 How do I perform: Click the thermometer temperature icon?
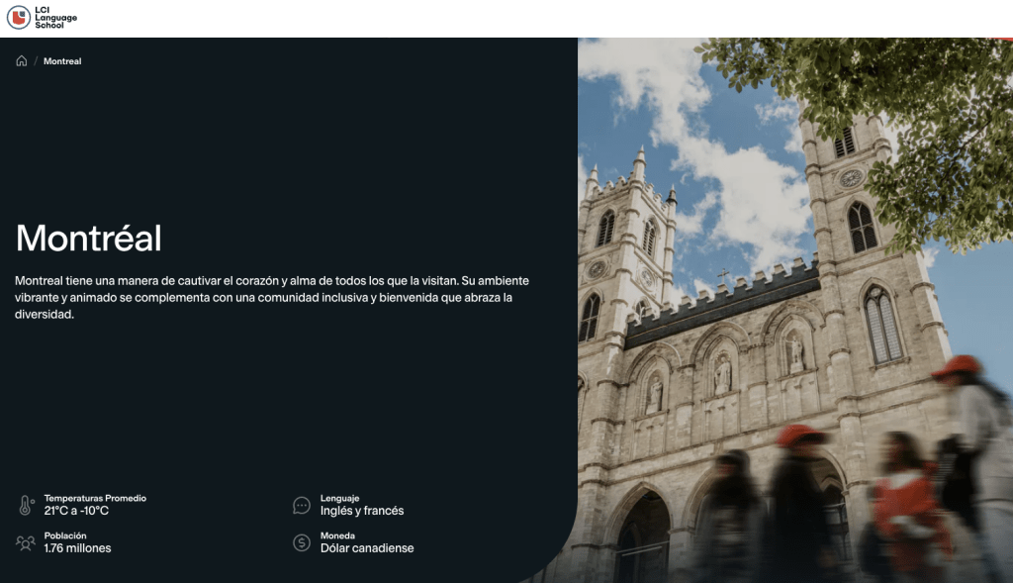point(26,505)
